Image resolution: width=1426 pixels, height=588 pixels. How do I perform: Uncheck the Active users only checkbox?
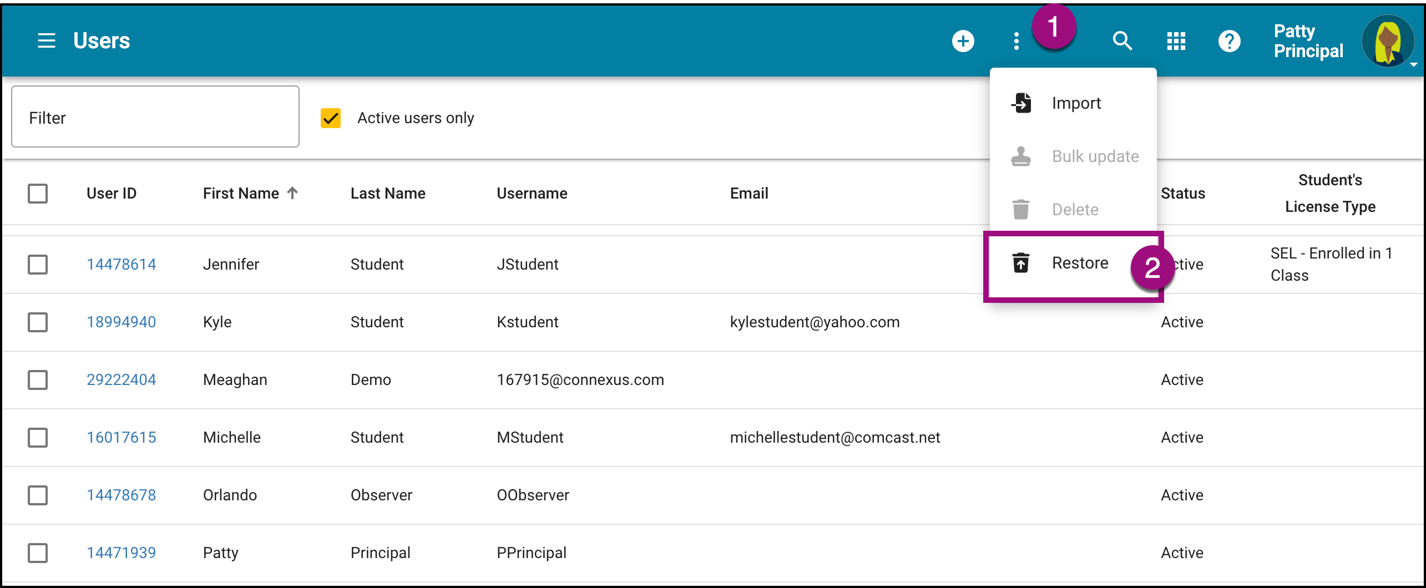(x=331, y=118)
